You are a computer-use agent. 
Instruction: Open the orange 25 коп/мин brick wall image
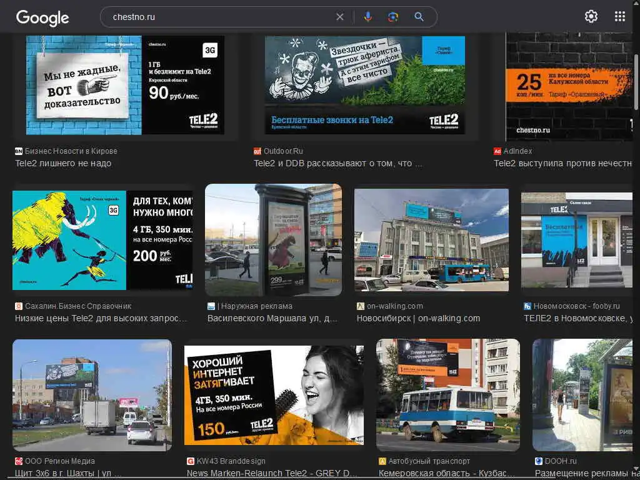[x=569, y=87]
